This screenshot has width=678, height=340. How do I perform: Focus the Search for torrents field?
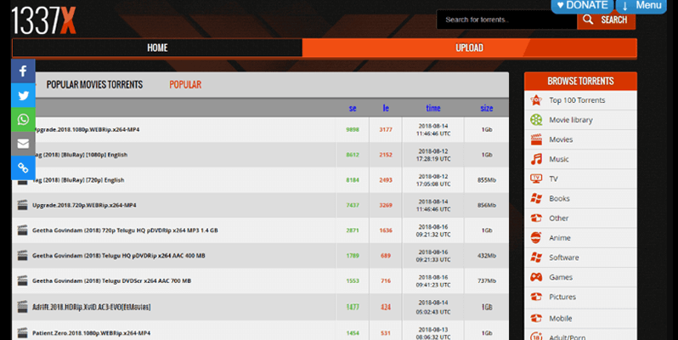[506, 20]
